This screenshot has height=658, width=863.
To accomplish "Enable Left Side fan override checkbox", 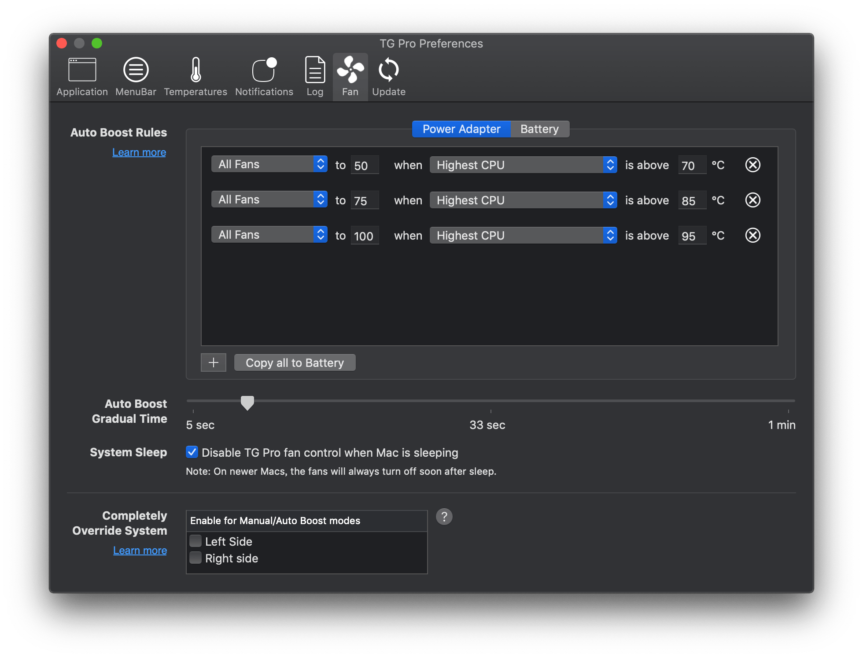I will [195, 541].
